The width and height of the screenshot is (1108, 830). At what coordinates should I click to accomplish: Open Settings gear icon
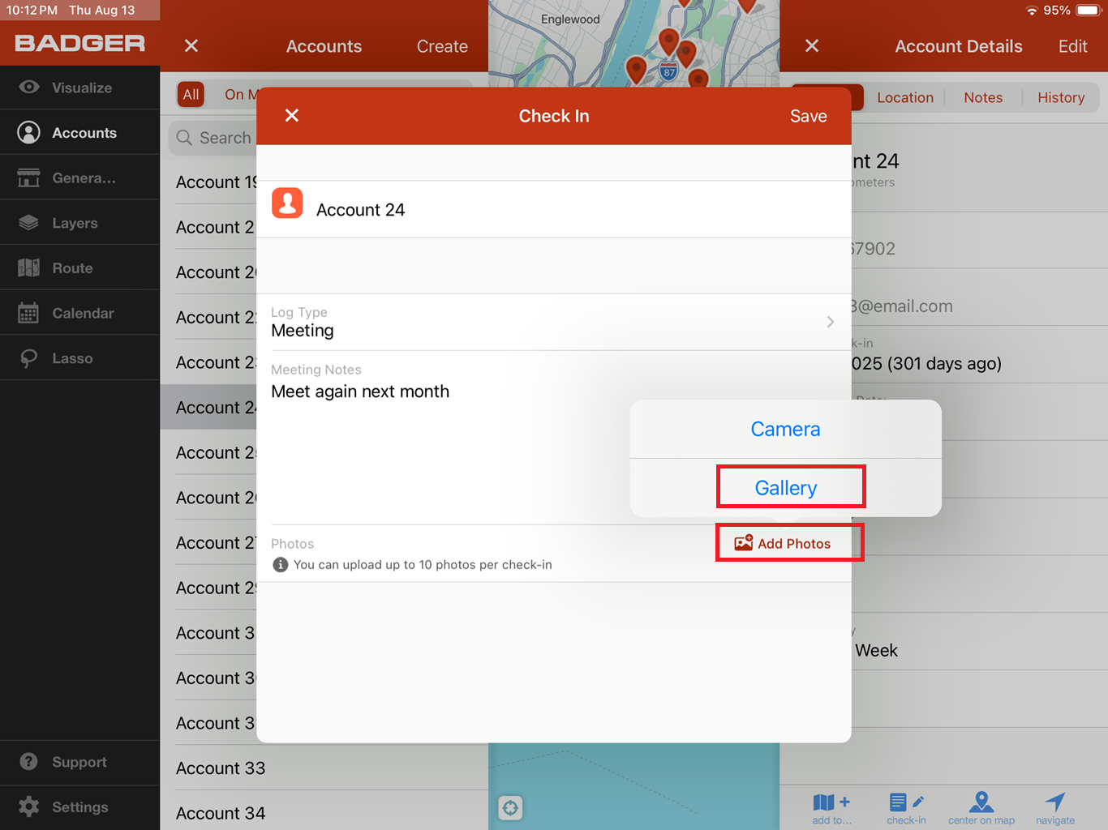coord(29,806)
